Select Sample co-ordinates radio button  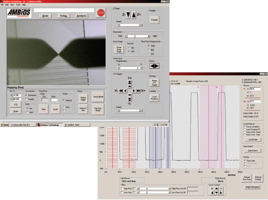(26, 99)
